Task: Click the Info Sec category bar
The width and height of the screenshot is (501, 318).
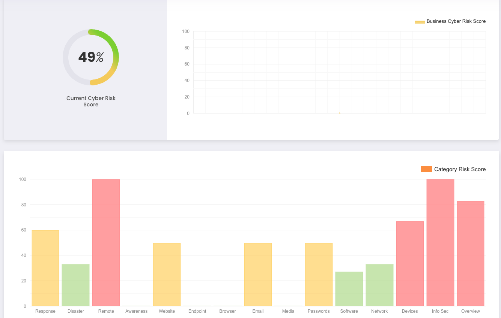Action: click(x=440, y=243)
